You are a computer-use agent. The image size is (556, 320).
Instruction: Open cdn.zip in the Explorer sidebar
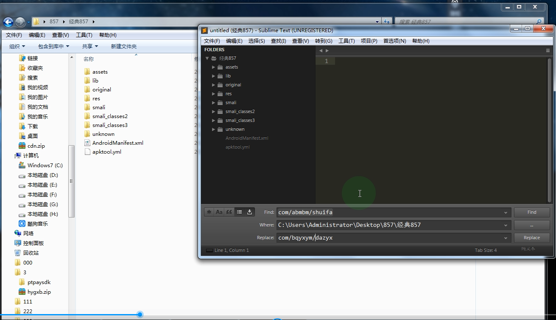pos(36,146)
